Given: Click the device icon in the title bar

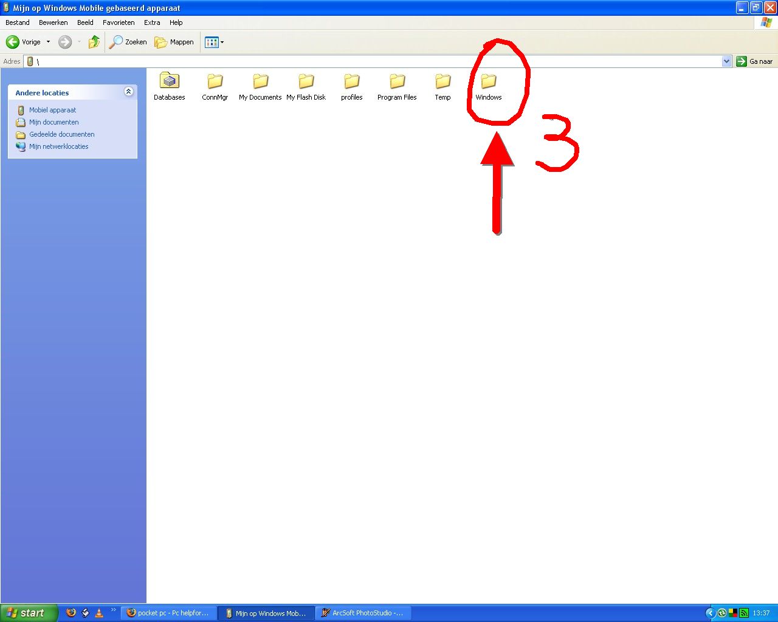Looking at the screenshot, I should [6, 8].
